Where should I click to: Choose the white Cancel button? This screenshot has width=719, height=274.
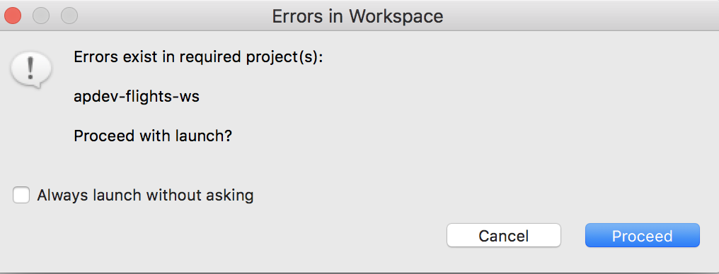503,236
